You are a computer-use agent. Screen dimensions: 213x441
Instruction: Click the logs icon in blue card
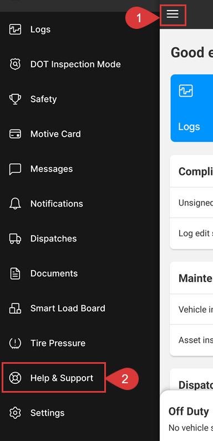tap(186, 91)
